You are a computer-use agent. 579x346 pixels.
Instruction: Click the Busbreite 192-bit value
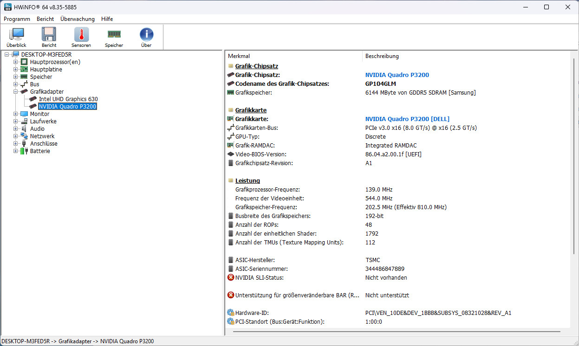point(375,216)
